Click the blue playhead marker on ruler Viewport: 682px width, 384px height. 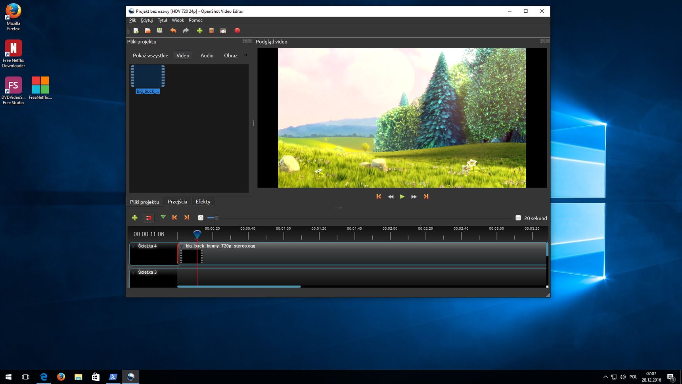(197, 234)
